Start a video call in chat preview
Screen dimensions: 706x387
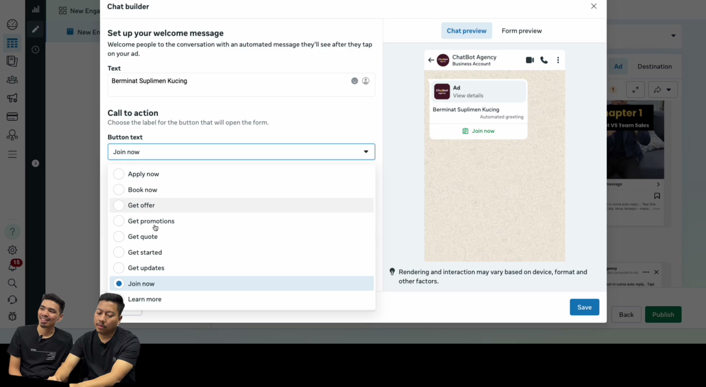pos(530,60)
